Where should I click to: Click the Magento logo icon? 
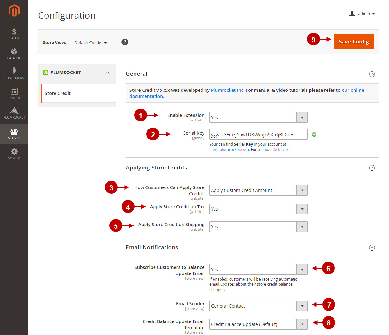coord(14,10)
